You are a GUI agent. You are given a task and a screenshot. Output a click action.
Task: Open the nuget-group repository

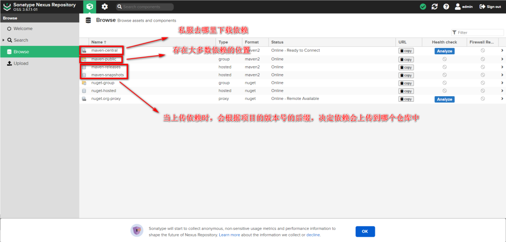pos(103,83)
